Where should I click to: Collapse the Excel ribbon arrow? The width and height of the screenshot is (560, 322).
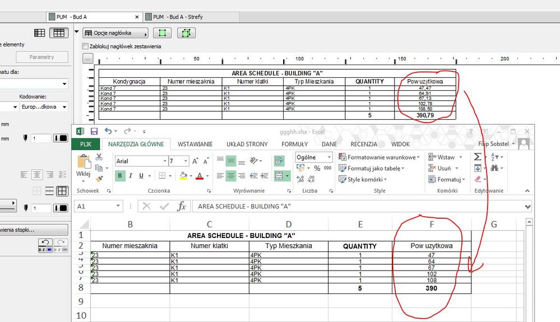(x=527, y=191)
